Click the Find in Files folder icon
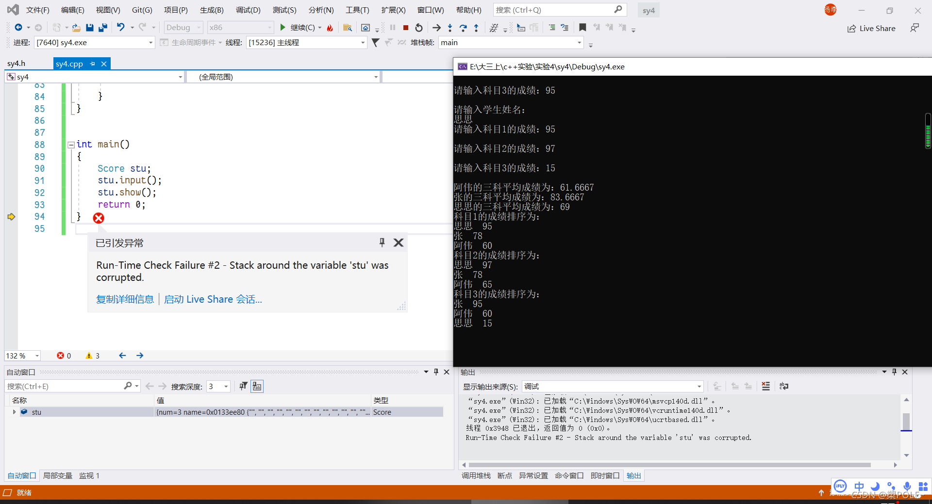Image resolution: width=932 pixels, height=504 pixels. [348, 28]
